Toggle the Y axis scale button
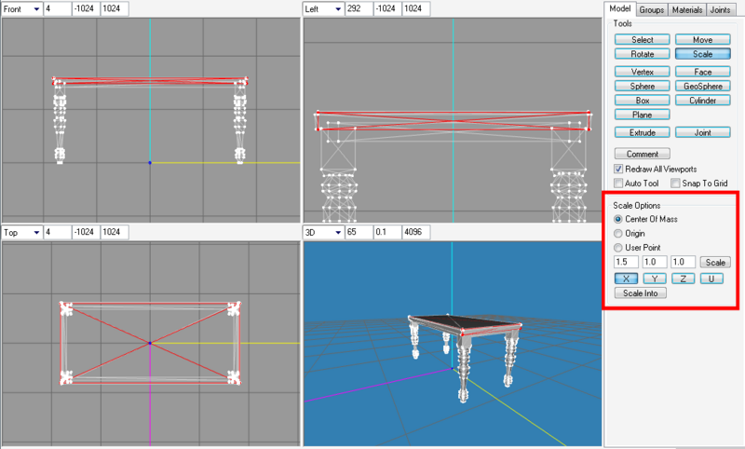The width and height of the screenshot is (745, 449). [656, 279]
